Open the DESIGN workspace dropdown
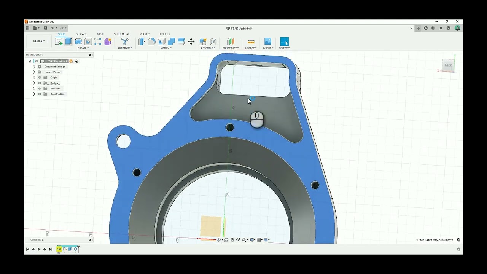487x274 pixels. tap(39, 41)
